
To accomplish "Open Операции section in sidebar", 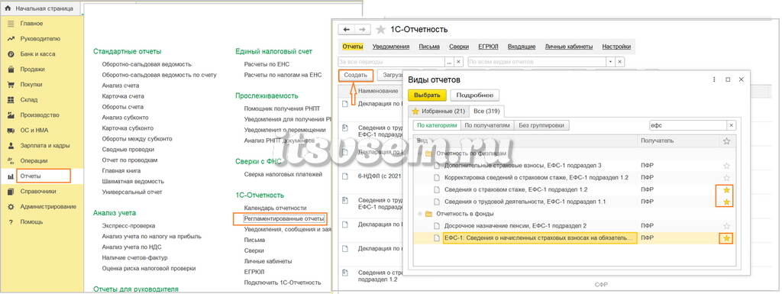I will pyautogui.click(x=34, y=160).
